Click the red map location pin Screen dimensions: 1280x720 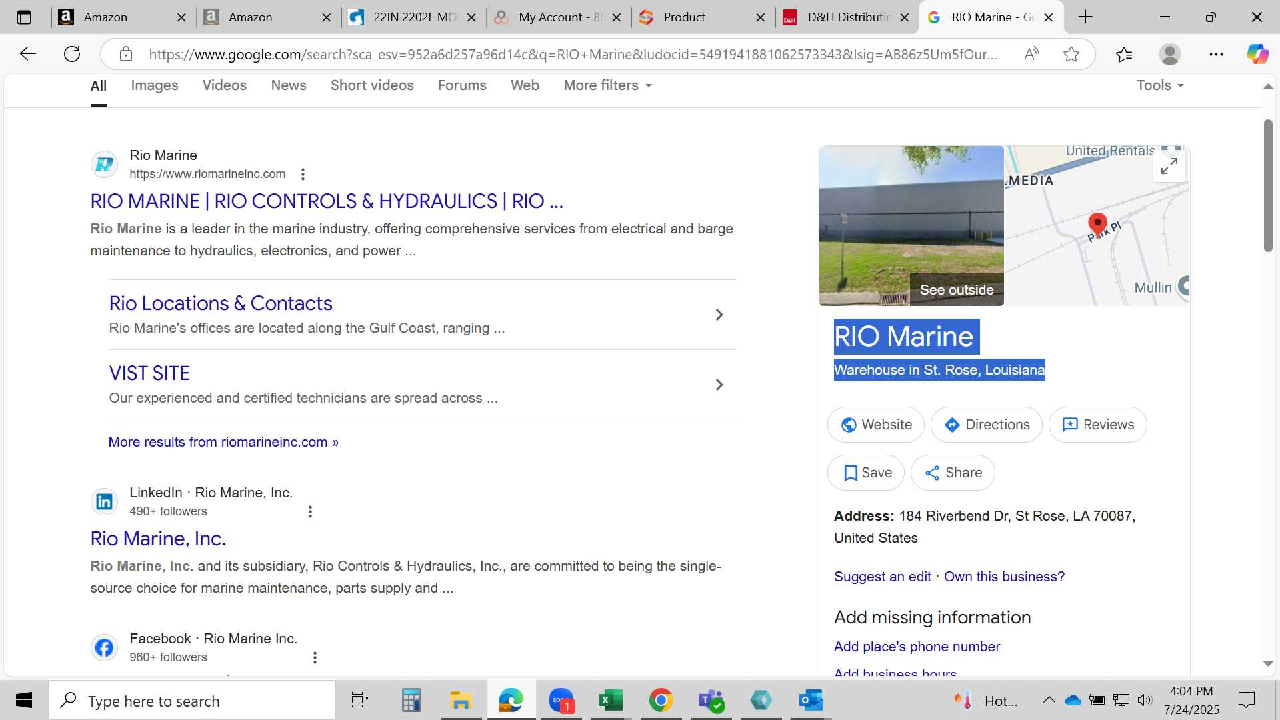pos(1097,225)
